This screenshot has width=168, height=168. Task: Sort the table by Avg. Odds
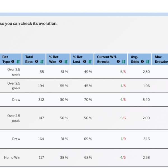point(148,62)
